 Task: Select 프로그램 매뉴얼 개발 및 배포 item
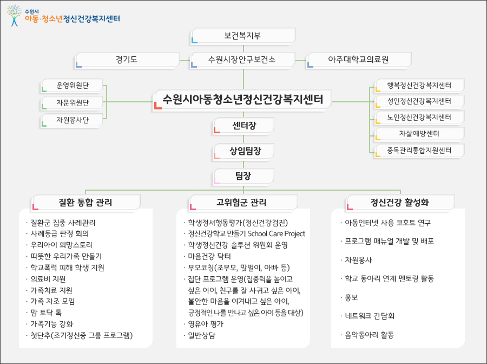(x=387, y=241)
